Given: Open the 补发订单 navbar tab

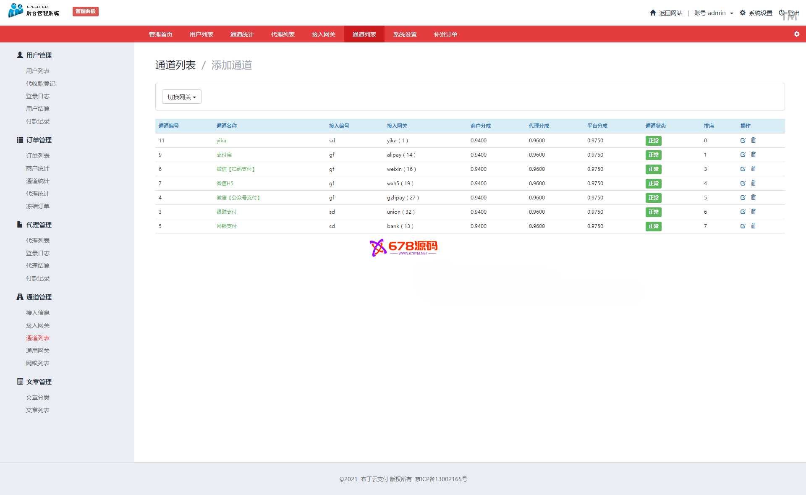Looking at the screenshot, I should (x=445, y=34).
